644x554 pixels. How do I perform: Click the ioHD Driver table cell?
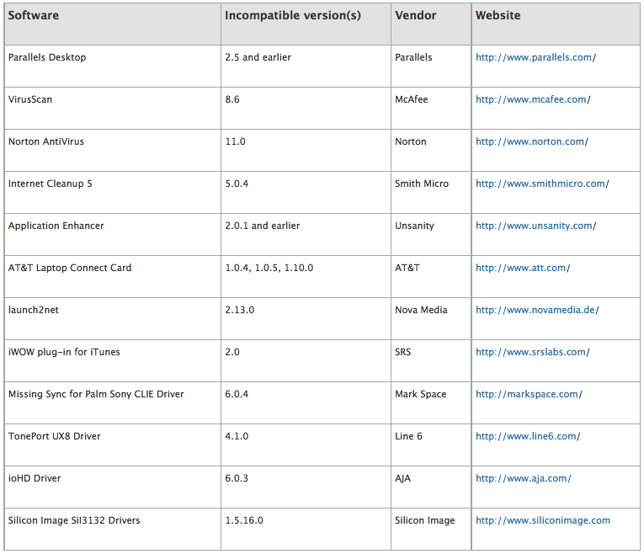35,478
